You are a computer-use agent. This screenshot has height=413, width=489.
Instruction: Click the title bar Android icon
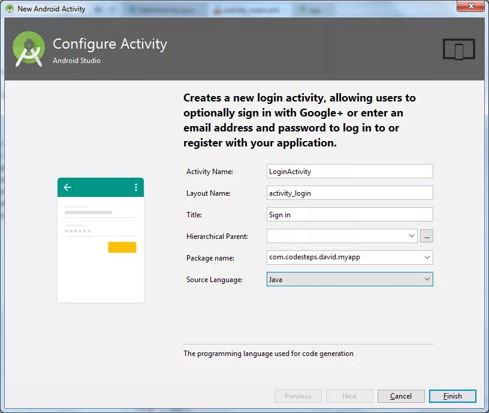pos(10,9)
